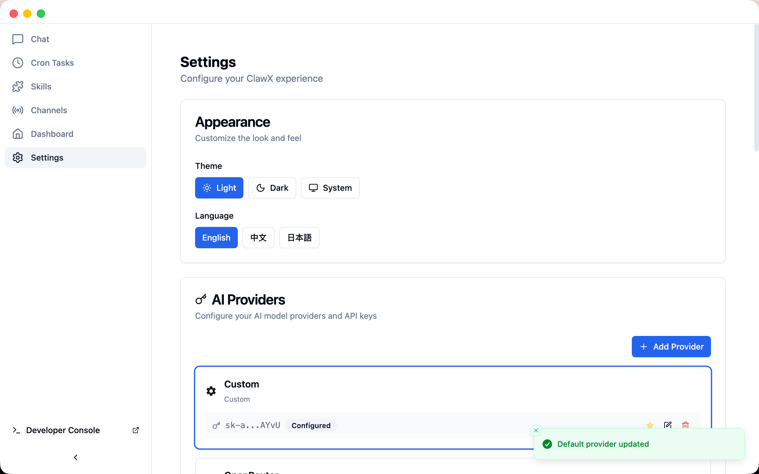This screenshot has height=474, width=759.
Task: Click the Add Provider button
Action: click(671, 346)
